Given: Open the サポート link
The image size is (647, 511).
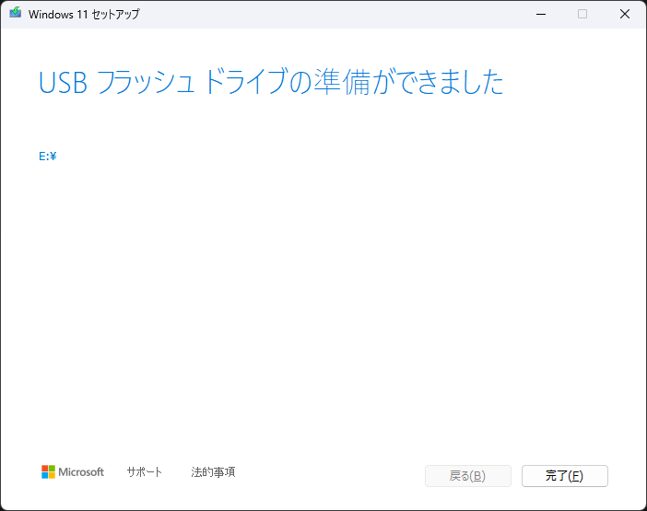Looking at the screenshot, I should [x=145, y=472].
